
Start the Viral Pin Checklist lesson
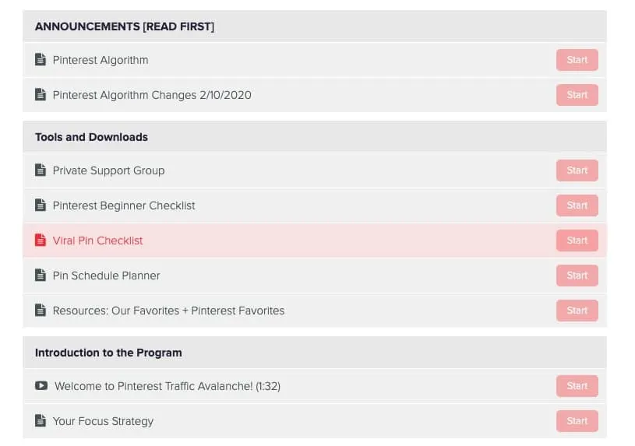(x=577, y=241)
